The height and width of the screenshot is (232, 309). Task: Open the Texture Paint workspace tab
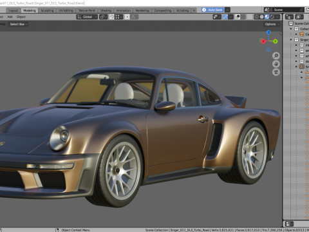pyautogui.click(x=86, y=10)
